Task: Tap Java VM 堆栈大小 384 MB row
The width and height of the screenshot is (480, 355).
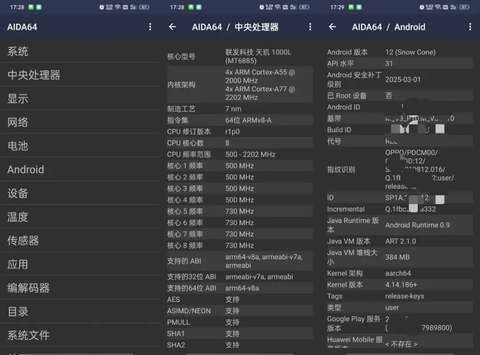Action: point(400,257)
